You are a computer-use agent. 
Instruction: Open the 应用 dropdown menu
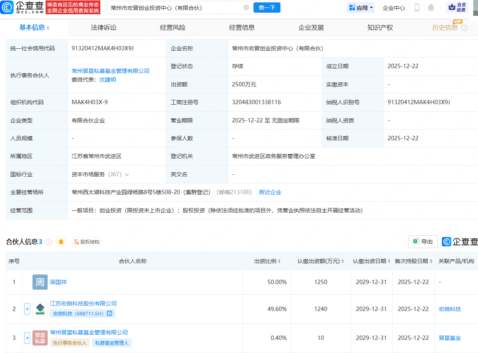(x=361, y=8)
